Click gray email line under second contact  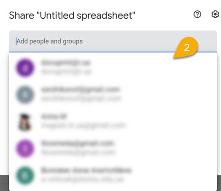tap(81, 99)
